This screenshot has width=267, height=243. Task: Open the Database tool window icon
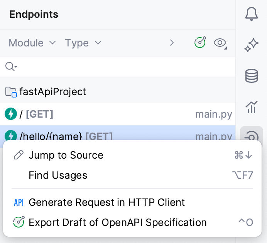tap(252, 76)
